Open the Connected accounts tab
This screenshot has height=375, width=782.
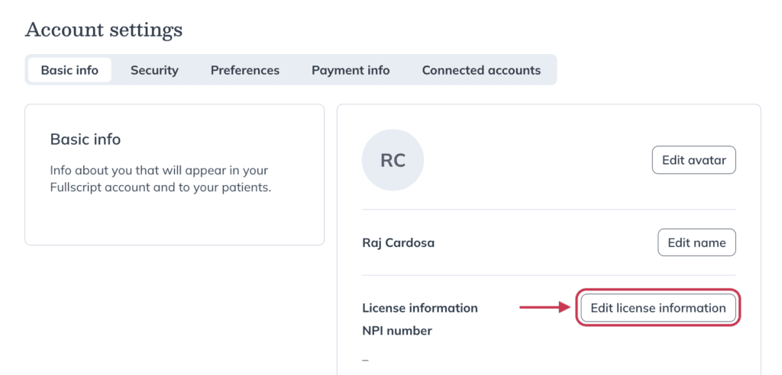point(481,70)
